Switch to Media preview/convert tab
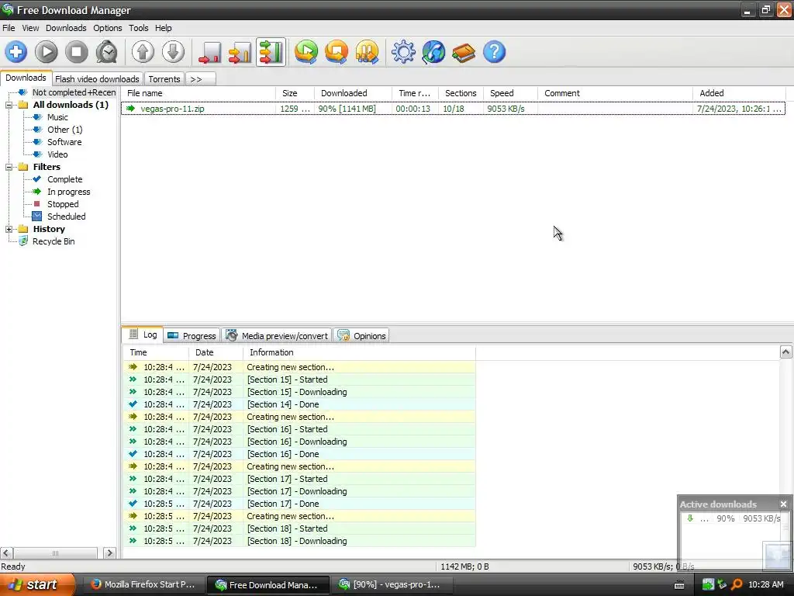The width and height of the screenshot is (794, 596). 277,335
